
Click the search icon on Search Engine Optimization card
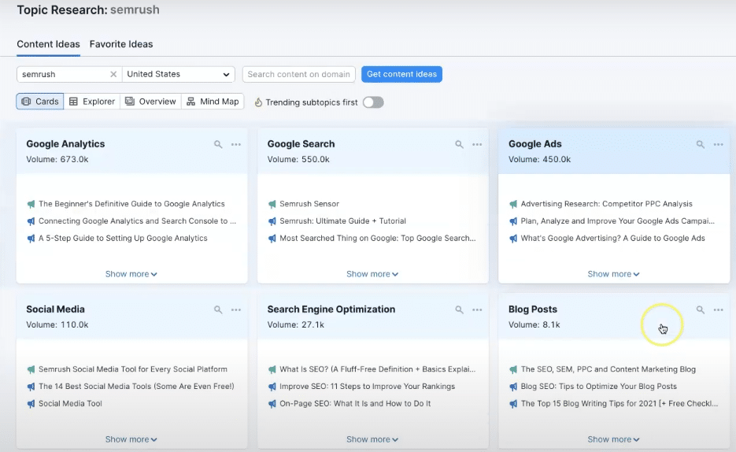pyautogui.click(x=459, y=309)
